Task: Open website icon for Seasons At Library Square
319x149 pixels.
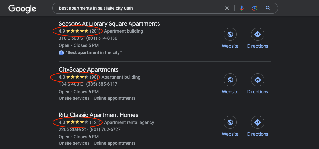Action: (x=230, y=34)
